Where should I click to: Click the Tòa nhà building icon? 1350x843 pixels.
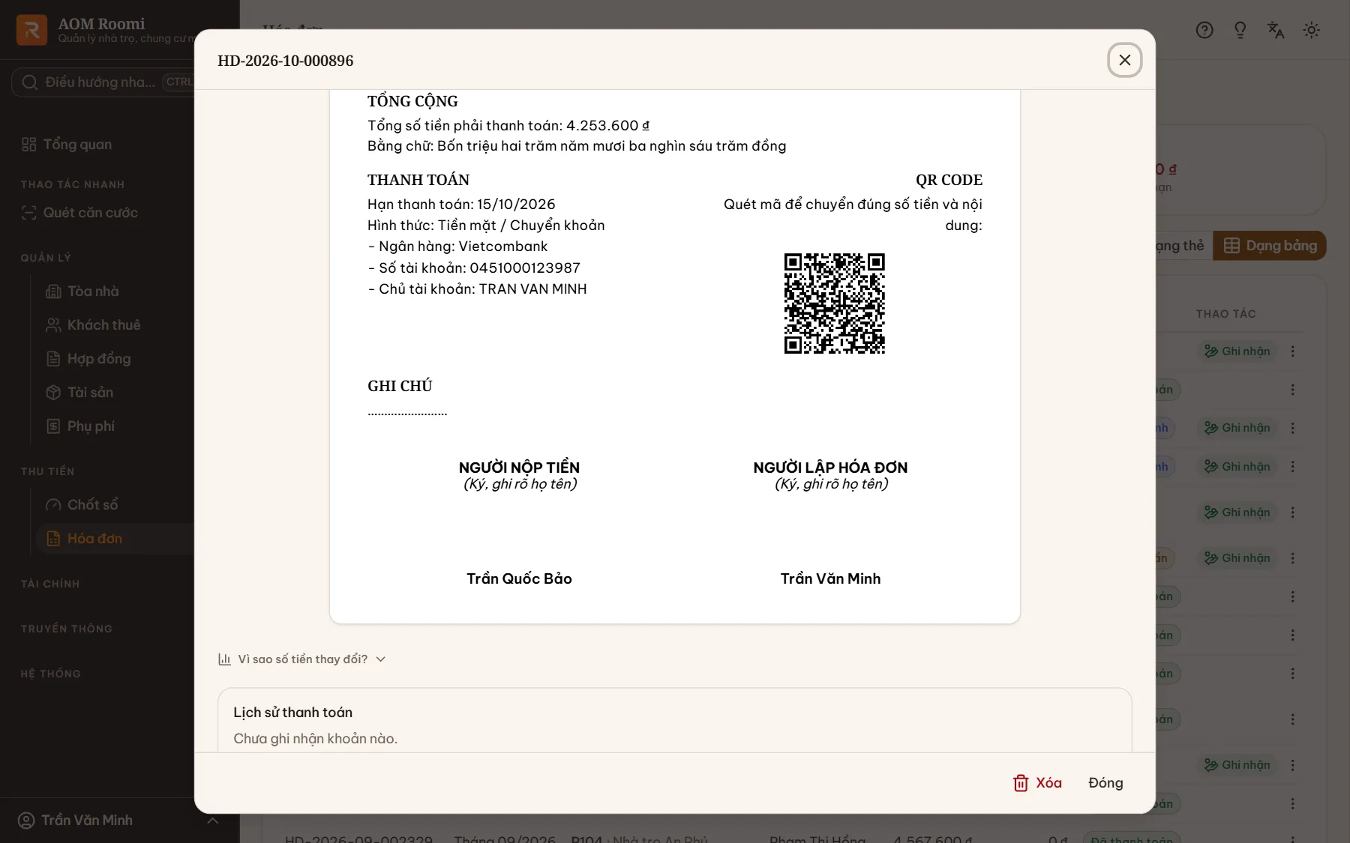(x=53, y=291)
